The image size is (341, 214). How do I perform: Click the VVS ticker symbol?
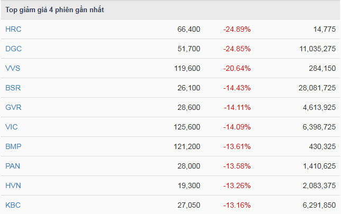(13, 68)
